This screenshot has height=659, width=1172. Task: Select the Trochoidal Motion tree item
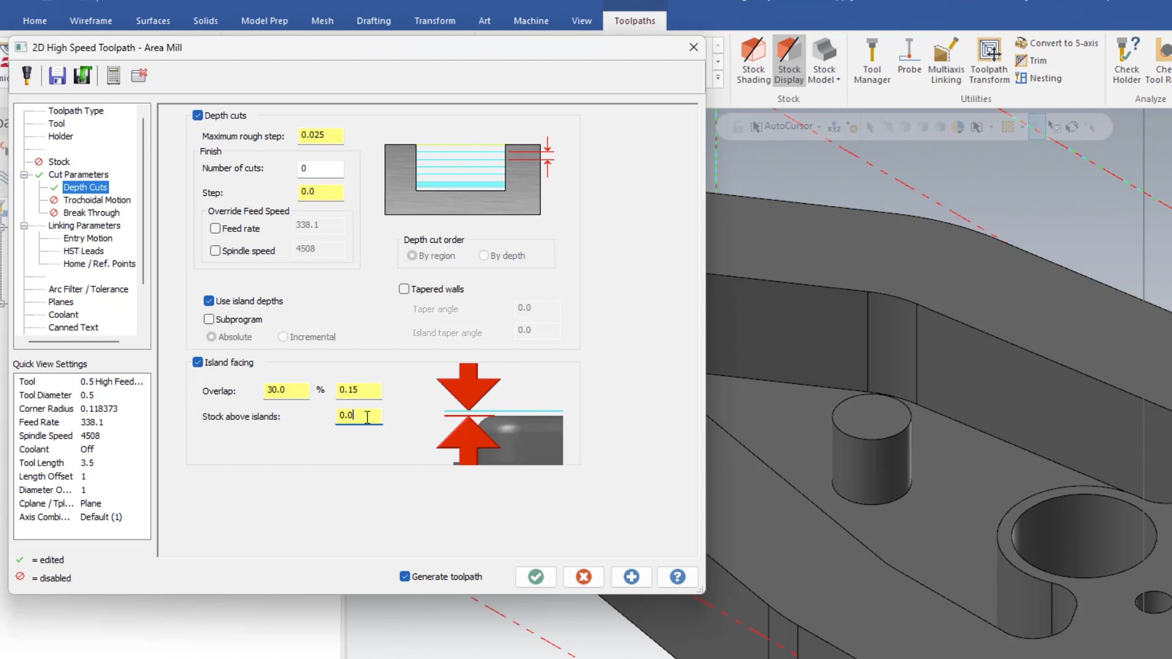pyautogui.click(x=98, y=200)
